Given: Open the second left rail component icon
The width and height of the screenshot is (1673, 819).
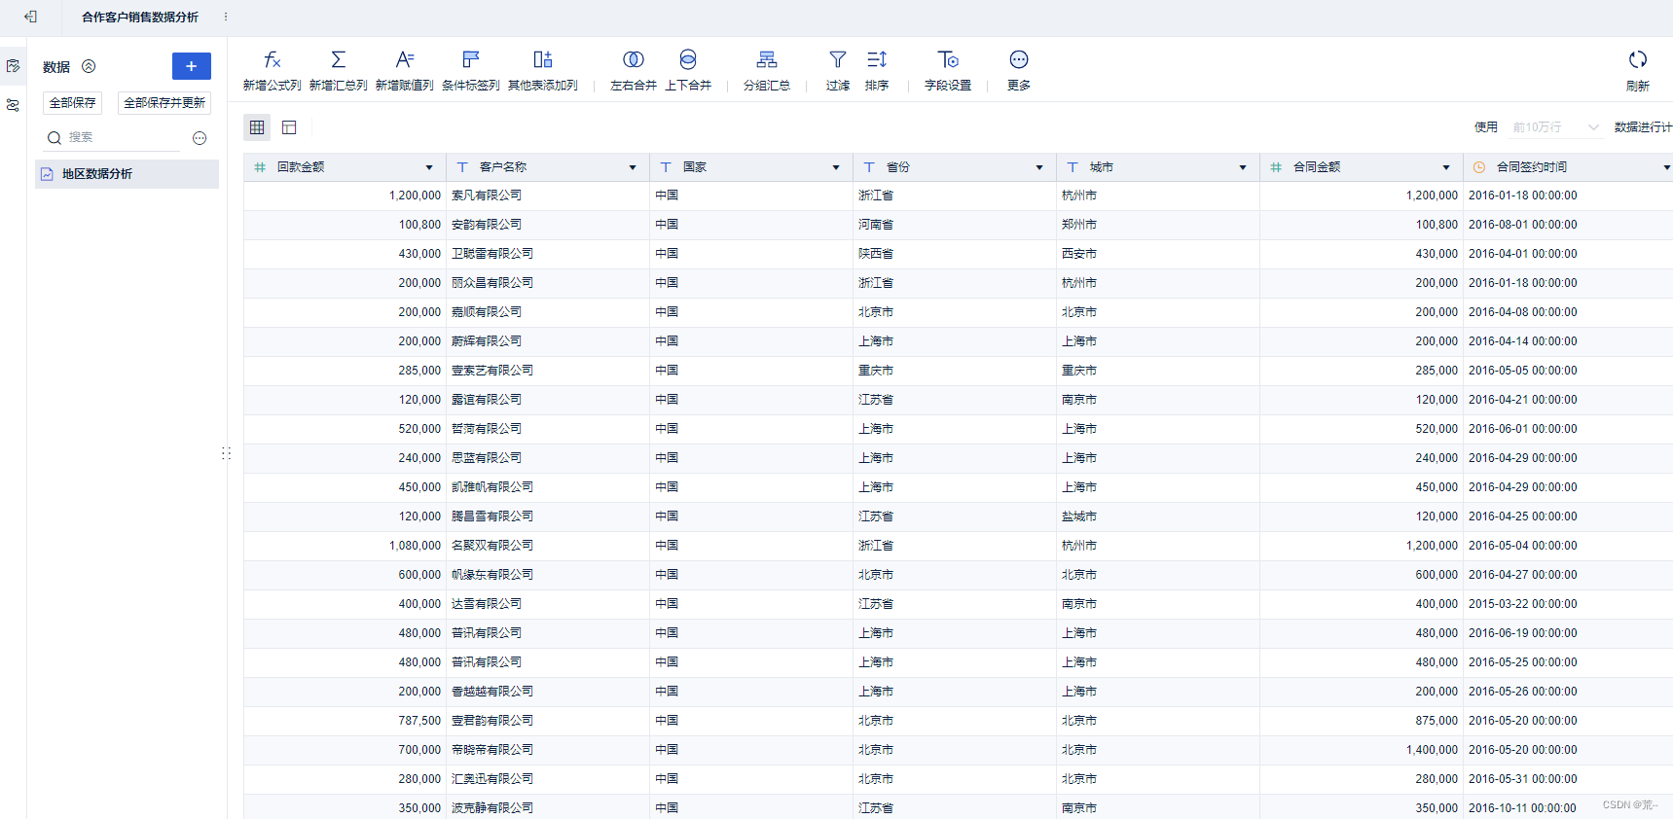Looking at the screenshot, I should [x=13, y=105].
